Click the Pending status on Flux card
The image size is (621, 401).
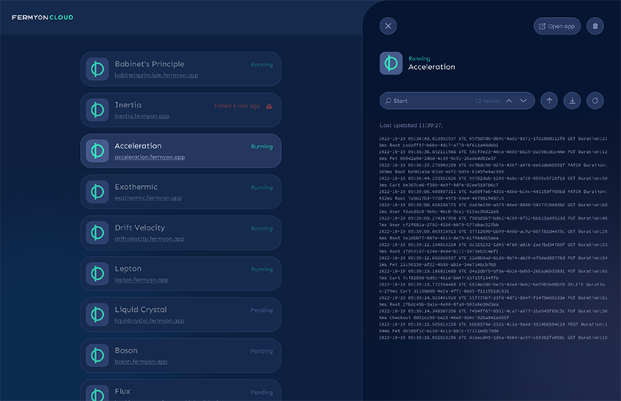[x=261, y=393]
